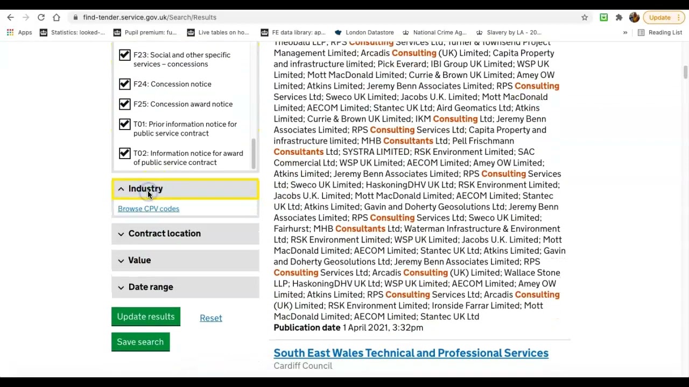This screenshot has width=689, height=387.
Task: Expand the Contract location filter
Action: [185, 233]
